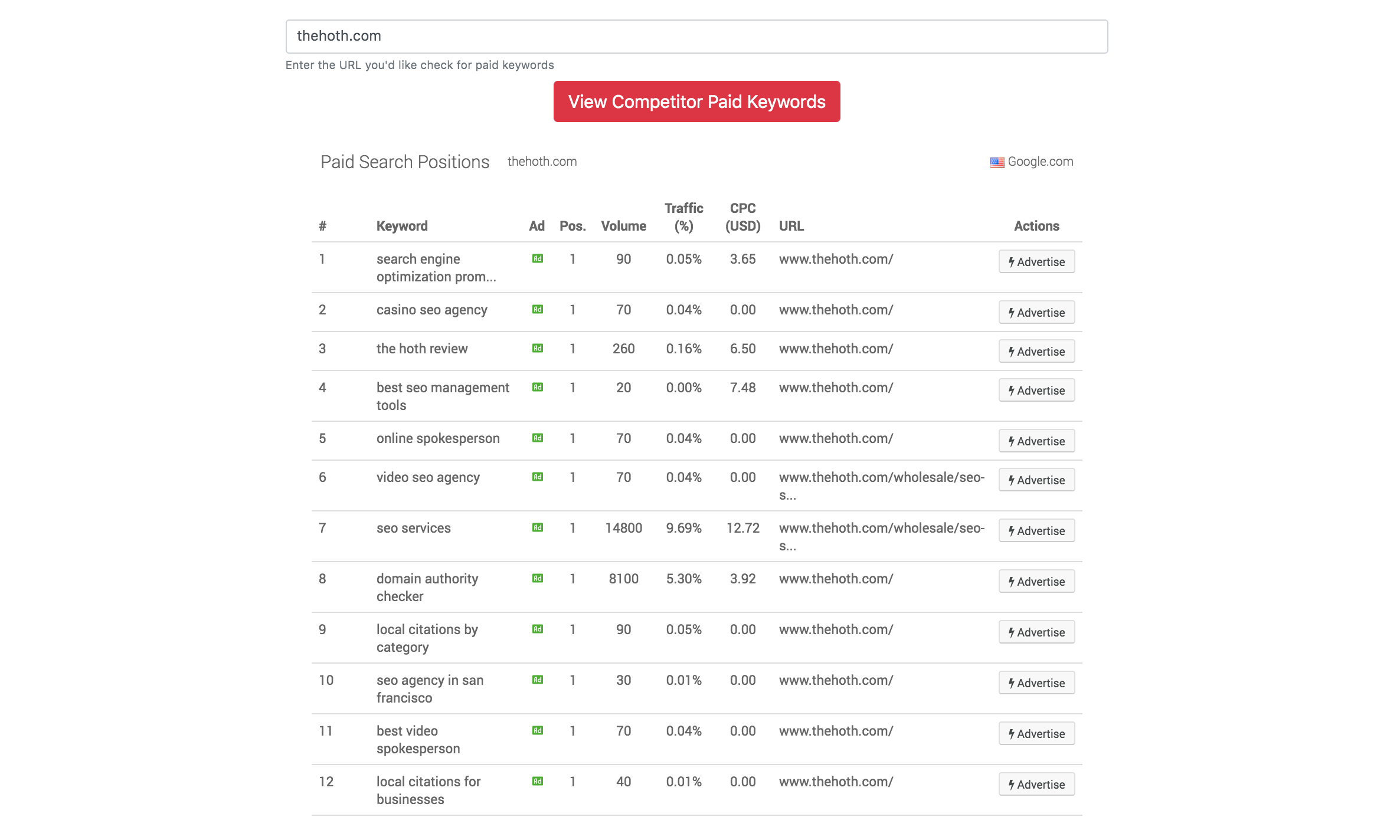Click the Ad icon for the hoth review
This screenshot has width=1387, height=817.
(x=537, y=348)
